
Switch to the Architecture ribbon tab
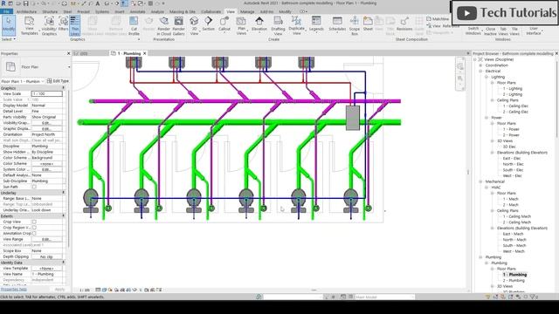(x=26, y=11)
